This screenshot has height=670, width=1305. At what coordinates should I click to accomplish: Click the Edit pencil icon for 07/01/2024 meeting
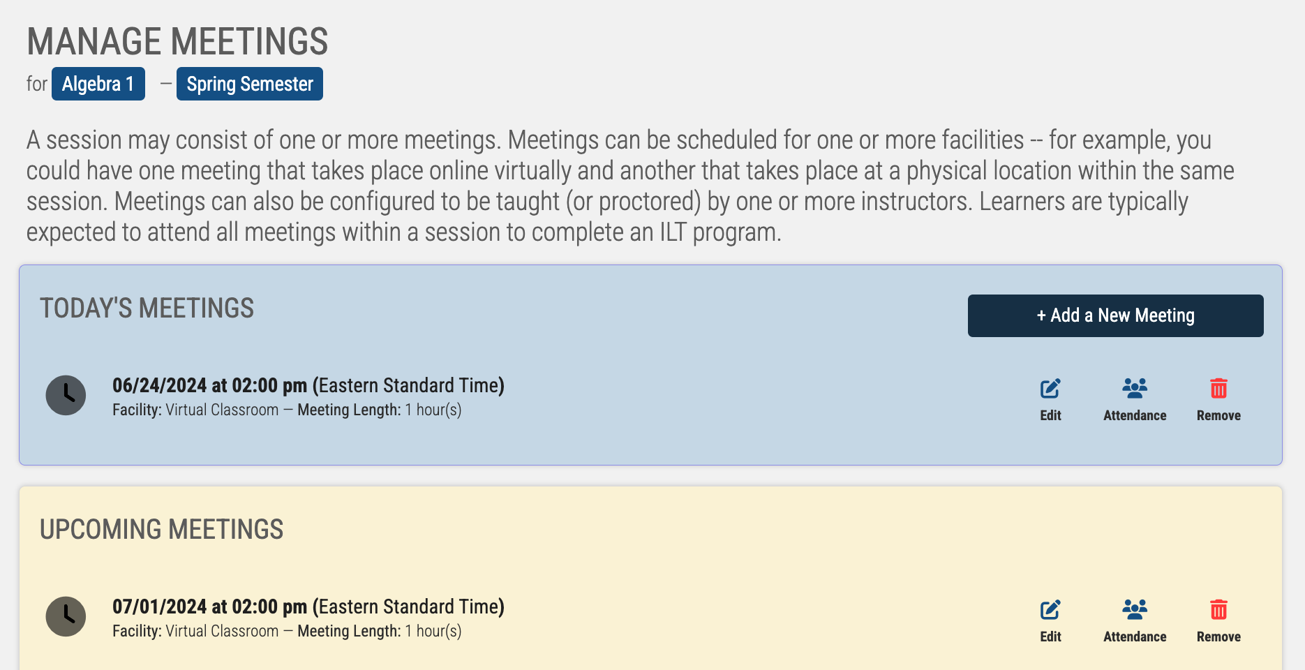tap(1050, 609)
